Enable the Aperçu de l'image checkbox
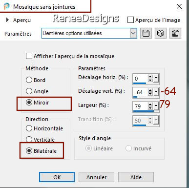 point(130,20)
